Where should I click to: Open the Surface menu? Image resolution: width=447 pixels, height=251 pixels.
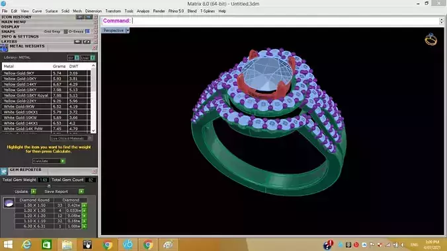(x=52, y=11)
